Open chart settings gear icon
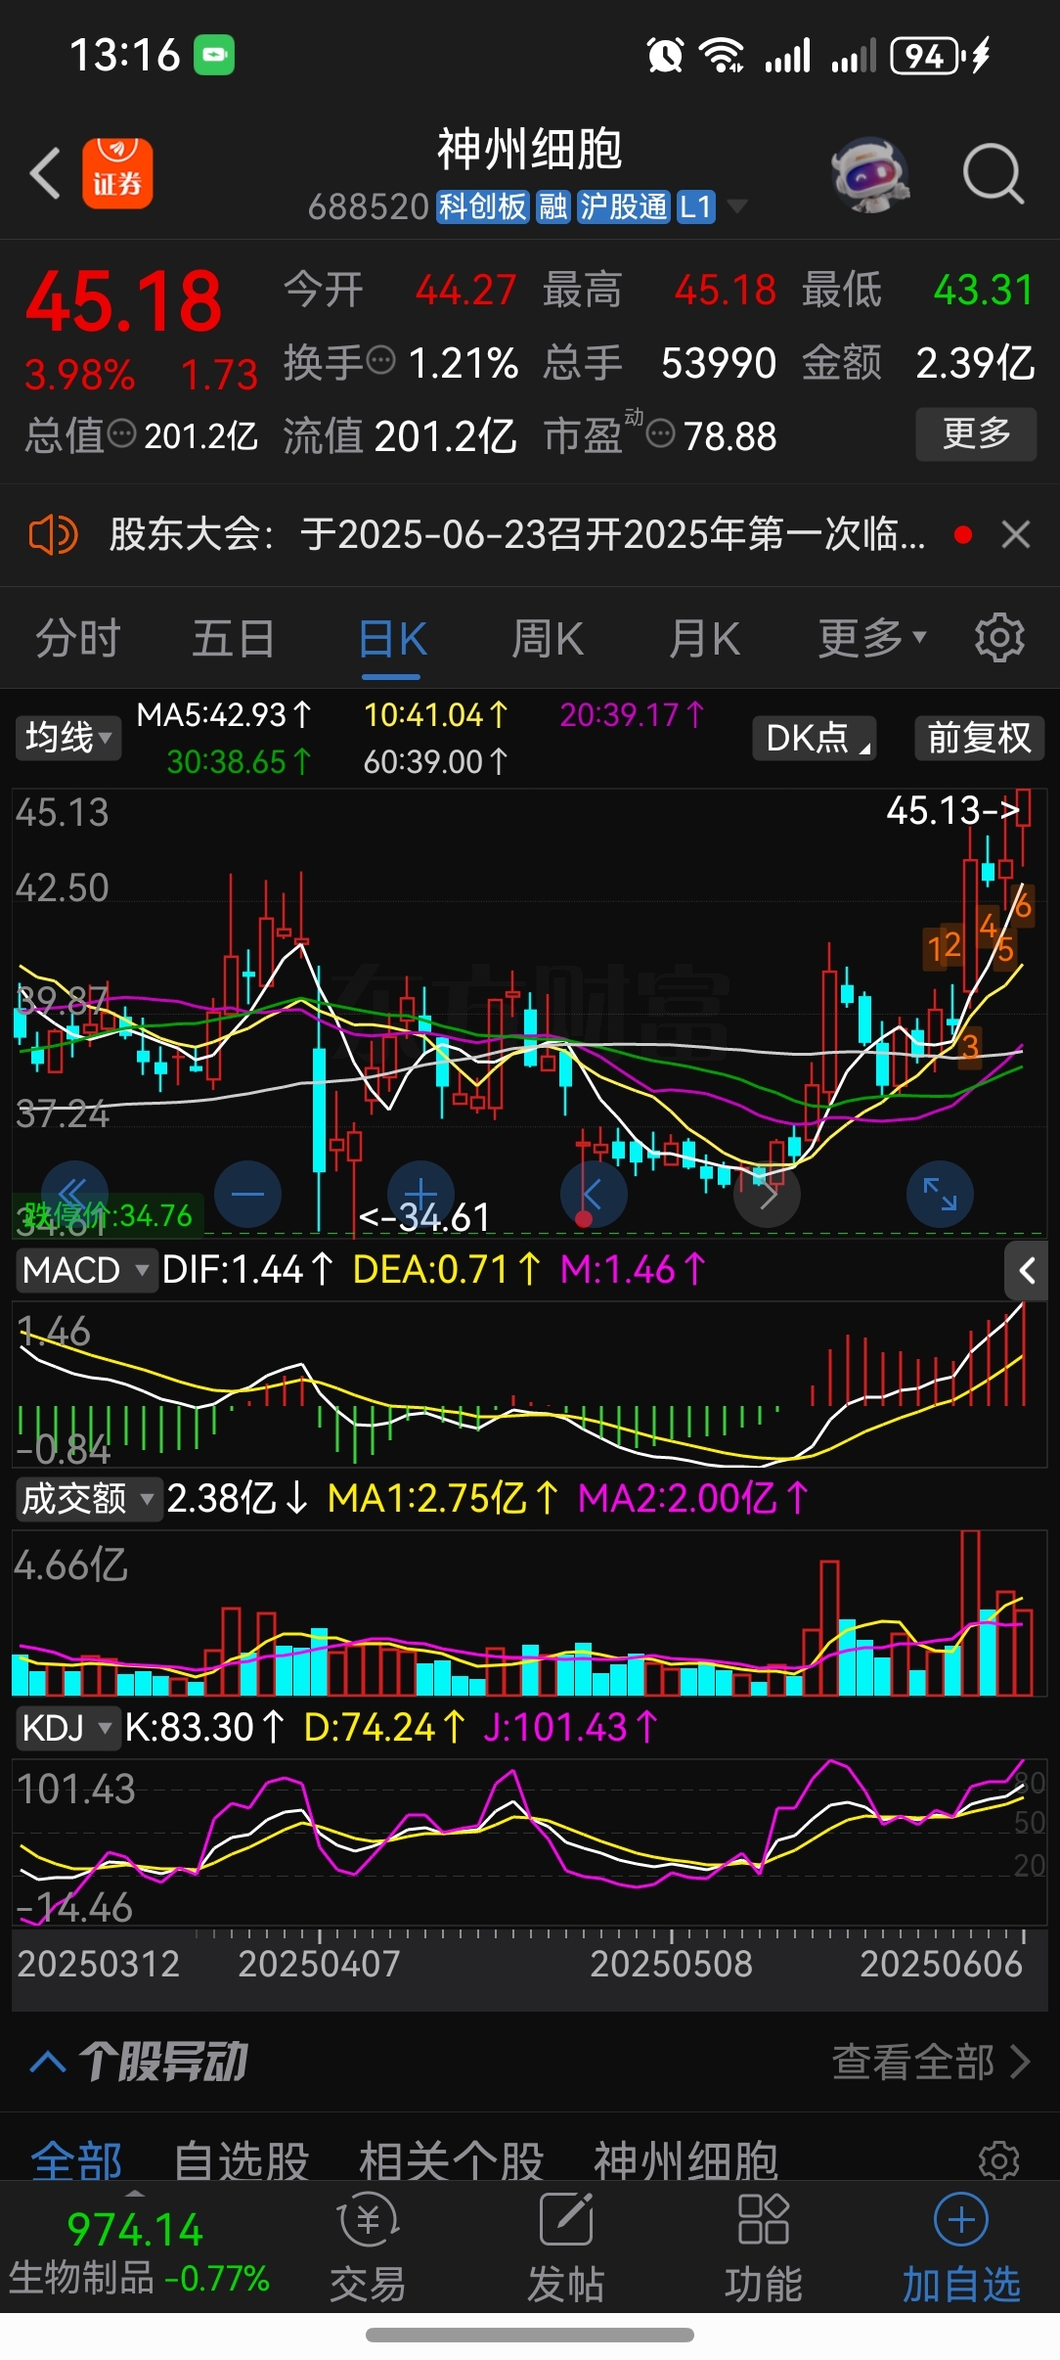1060x2360 pixels. coord(999,638)
